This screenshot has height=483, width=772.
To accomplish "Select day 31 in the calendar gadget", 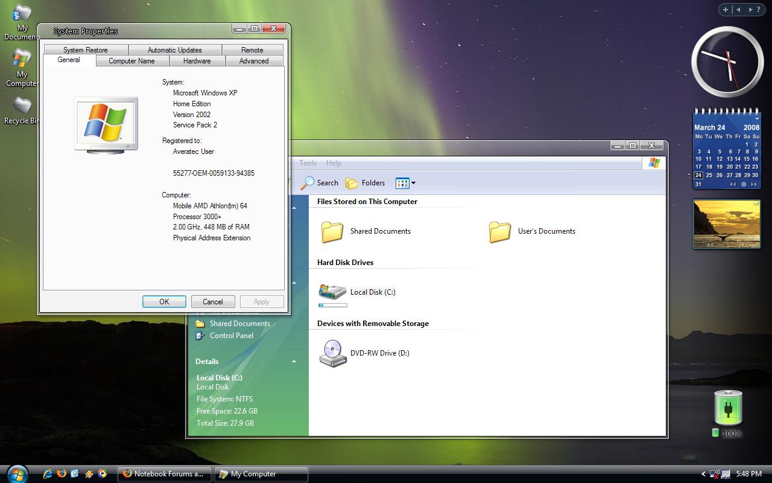I will tap(698, 184).
